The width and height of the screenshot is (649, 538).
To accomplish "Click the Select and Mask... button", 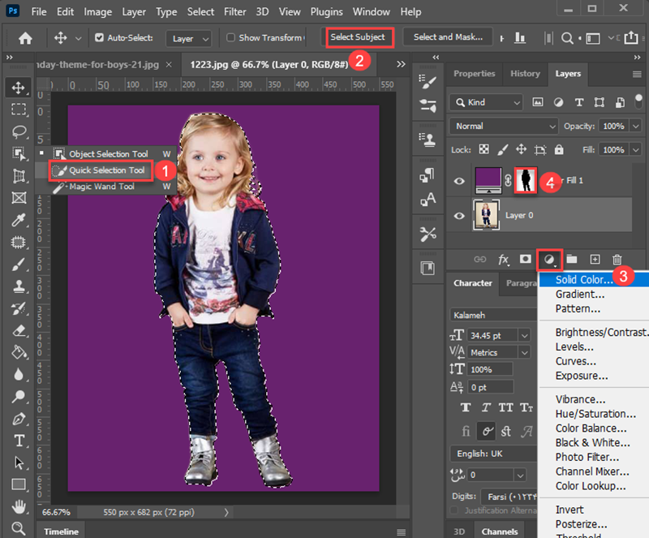I will [x=448, y=37].
